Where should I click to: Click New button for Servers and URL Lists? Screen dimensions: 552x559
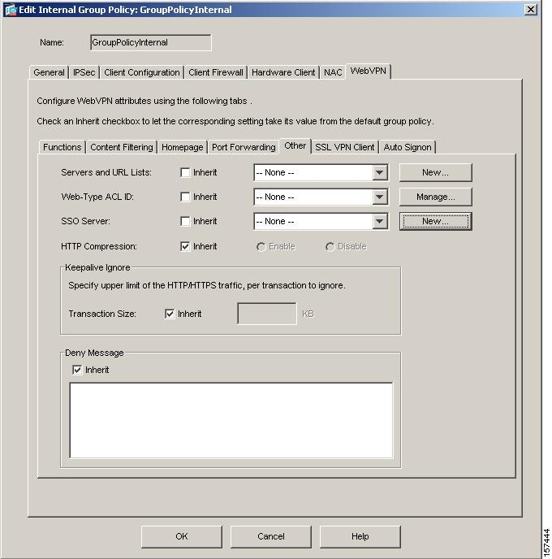(x=436, y=172)
